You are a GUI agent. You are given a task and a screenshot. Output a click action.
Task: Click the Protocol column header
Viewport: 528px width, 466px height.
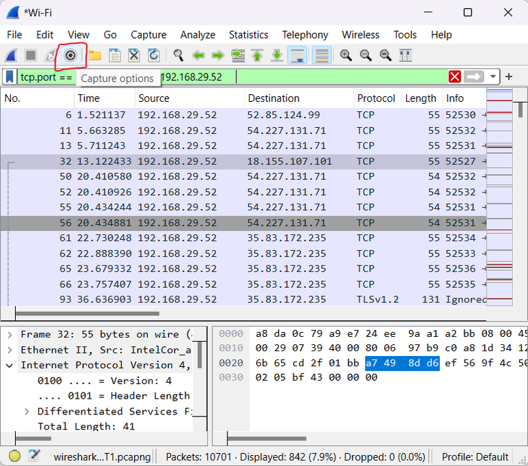pyautogui.click(x=376, y=98)
